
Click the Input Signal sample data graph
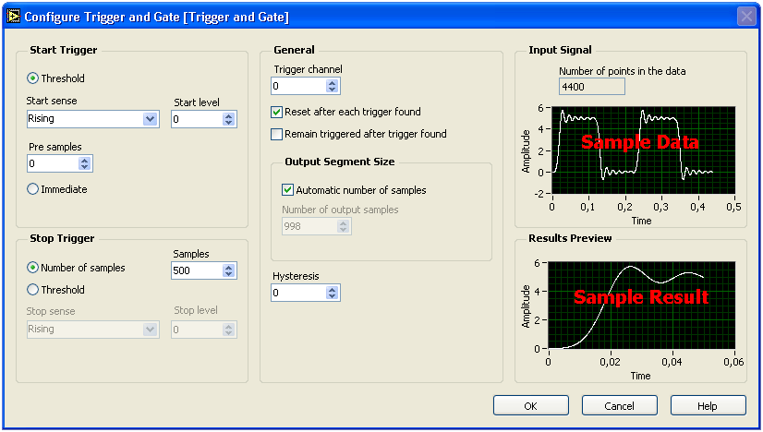pyautogui.click(x=643, y=150)
